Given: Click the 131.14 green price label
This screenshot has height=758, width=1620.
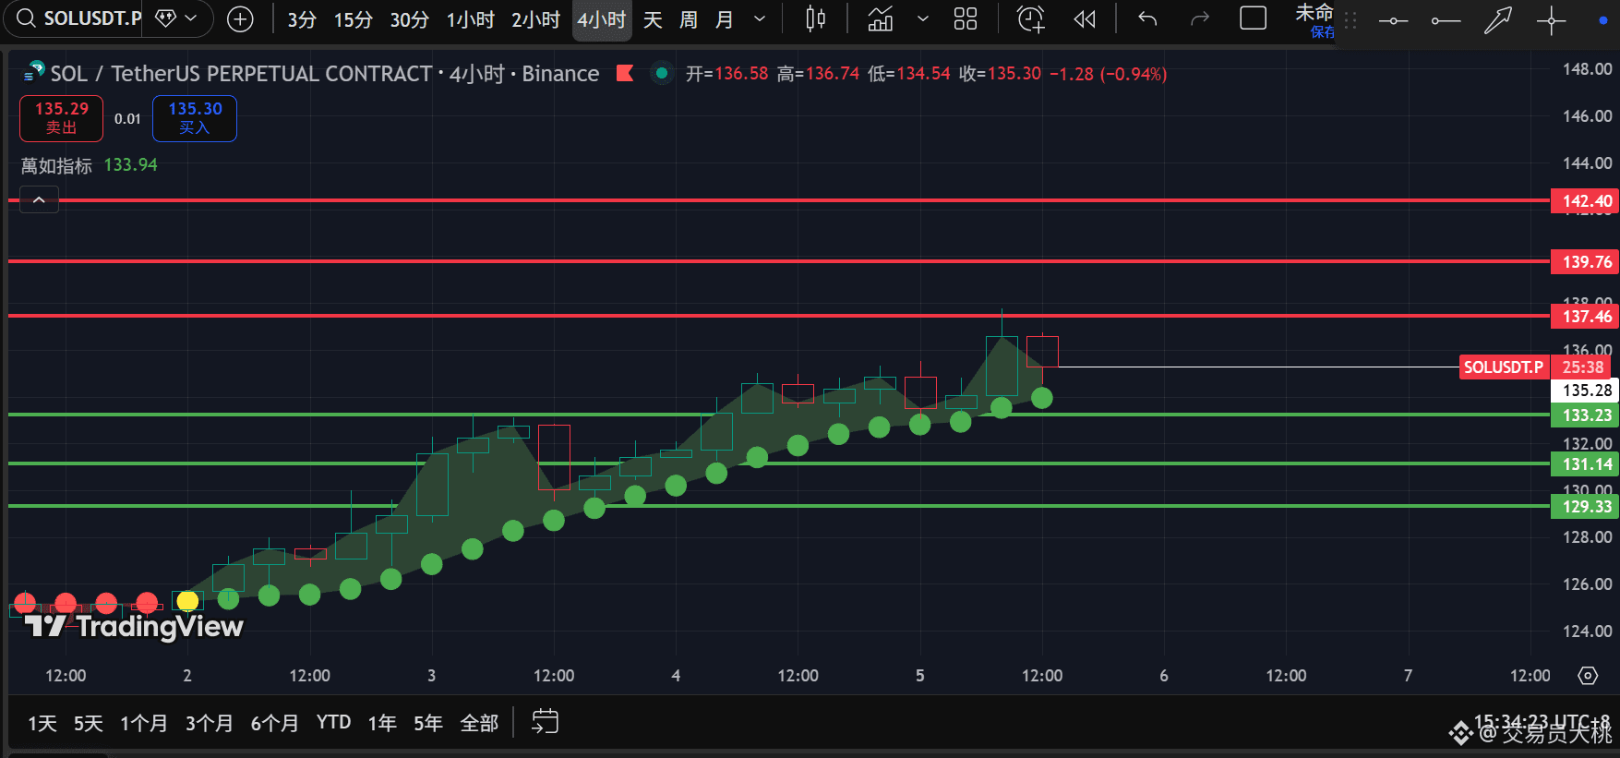Looking at the screenshot, I should 1586,464.
